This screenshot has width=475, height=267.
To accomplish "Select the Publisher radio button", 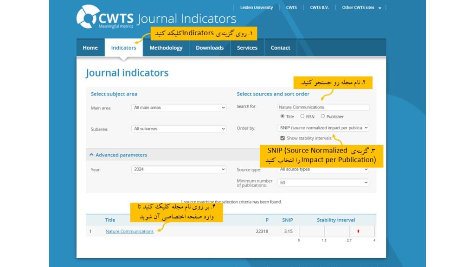I will coord(323,116).
